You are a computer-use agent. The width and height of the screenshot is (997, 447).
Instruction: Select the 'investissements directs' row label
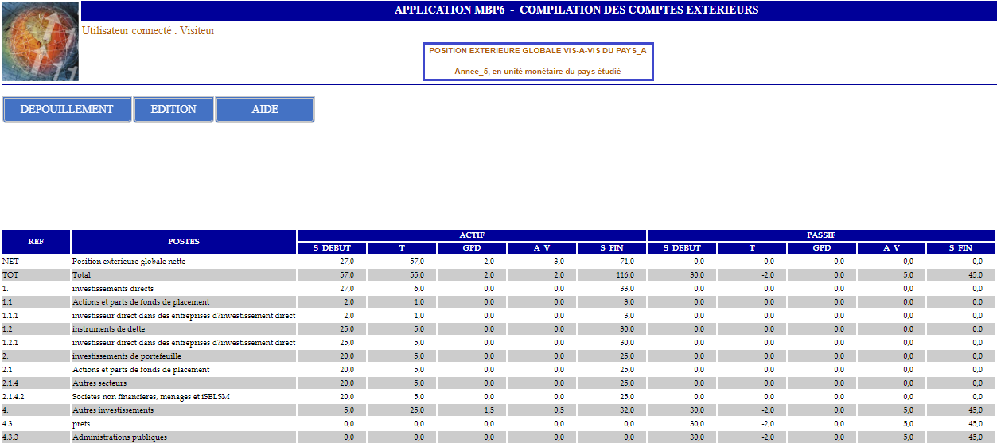click(x=113, y=289)
